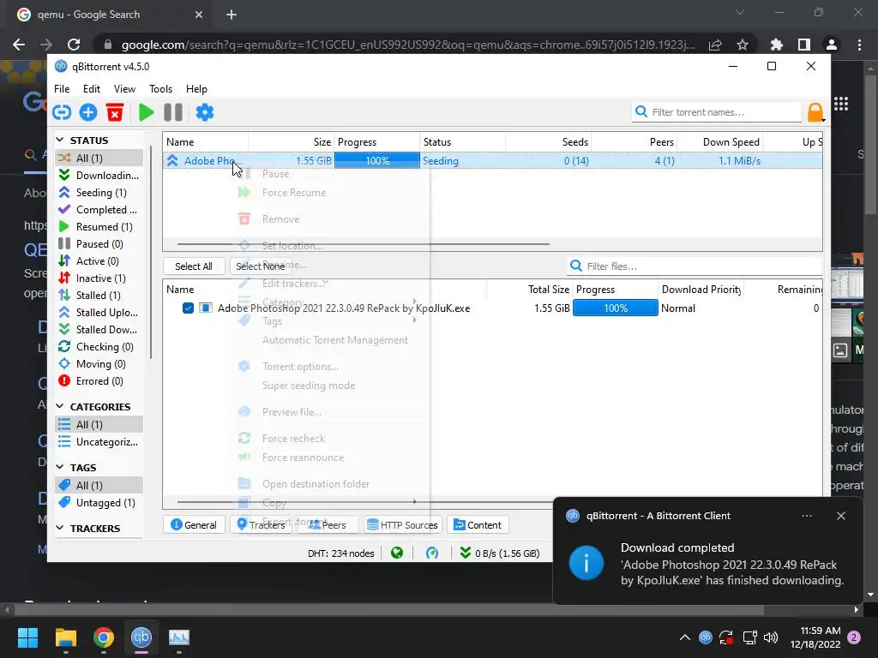Select the Inactive (1) status filter

(x=99, y=278)
